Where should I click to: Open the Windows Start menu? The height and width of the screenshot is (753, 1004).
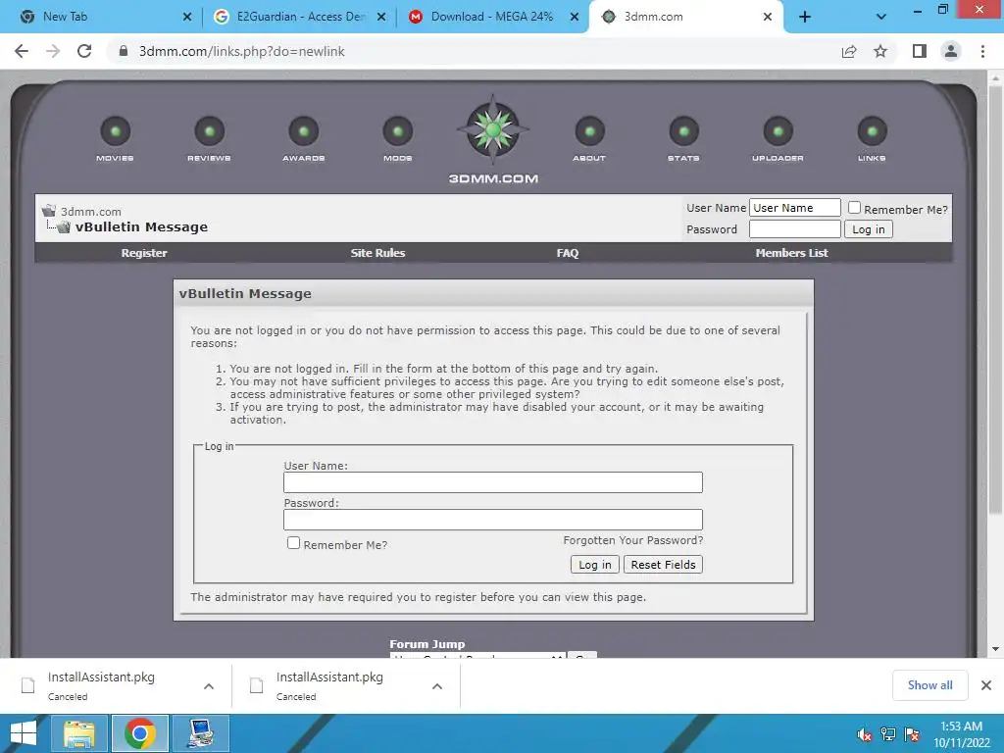24,733
